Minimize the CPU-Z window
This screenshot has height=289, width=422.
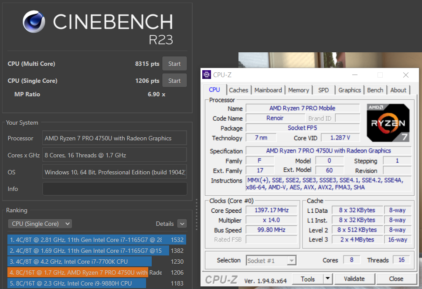coord(355,75)
